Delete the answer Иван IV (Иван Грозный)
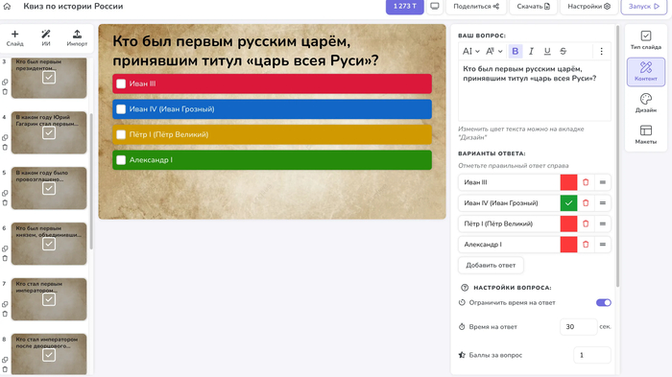The width and height of the screenshot is (672, 377). pos(586,203)
